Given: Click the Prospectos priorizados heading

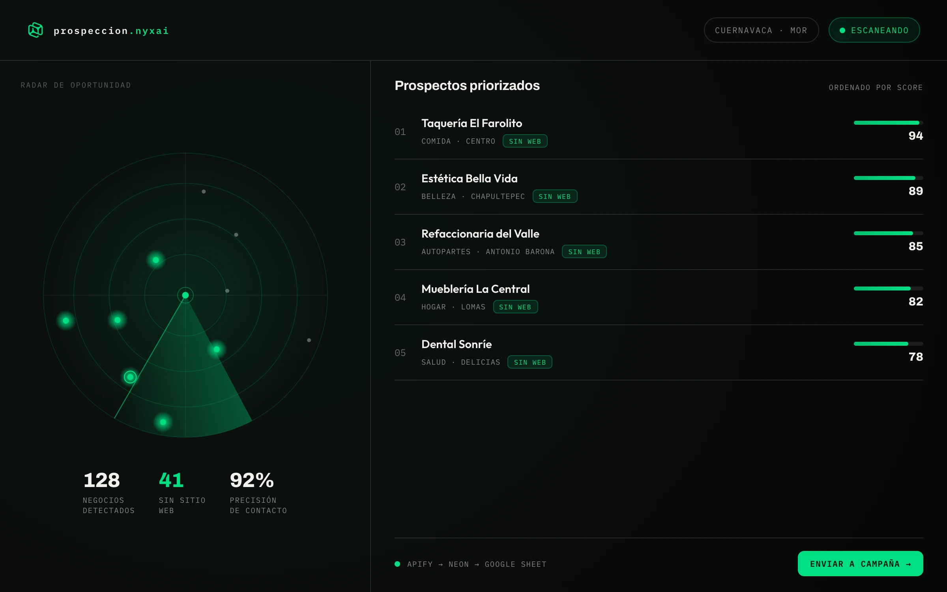Looking at the screenshot, I should coord(467,86).
